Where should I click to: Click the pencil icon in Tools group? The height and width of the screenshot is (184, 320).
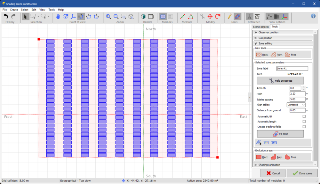click(229, 17)
